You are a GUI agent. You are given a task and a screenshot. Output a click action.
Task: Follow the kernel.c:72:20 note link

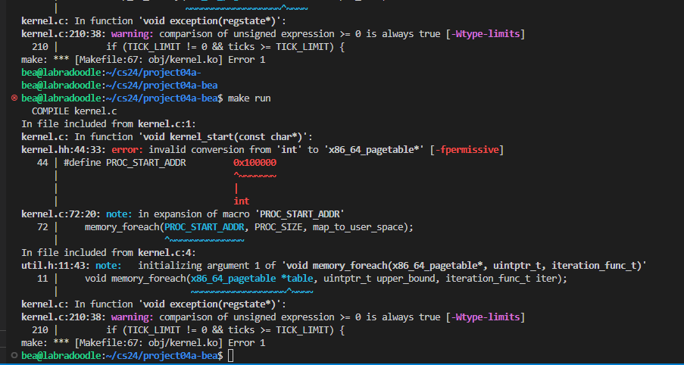54,214
